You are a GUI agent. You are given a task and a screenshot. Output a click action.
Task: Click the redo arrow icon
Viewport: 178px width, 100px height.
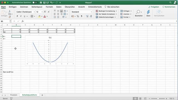(56, 2)
